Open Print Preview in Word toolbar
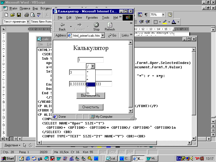Viewport: 216px width, 162px height. coord(33,15)
